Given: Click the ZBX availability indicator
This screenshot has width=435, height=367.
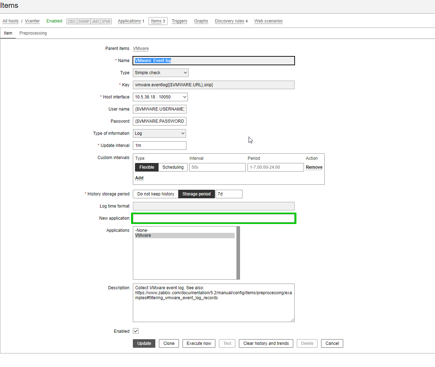Looking at the screenshot, I should click(x=72, y=21).
